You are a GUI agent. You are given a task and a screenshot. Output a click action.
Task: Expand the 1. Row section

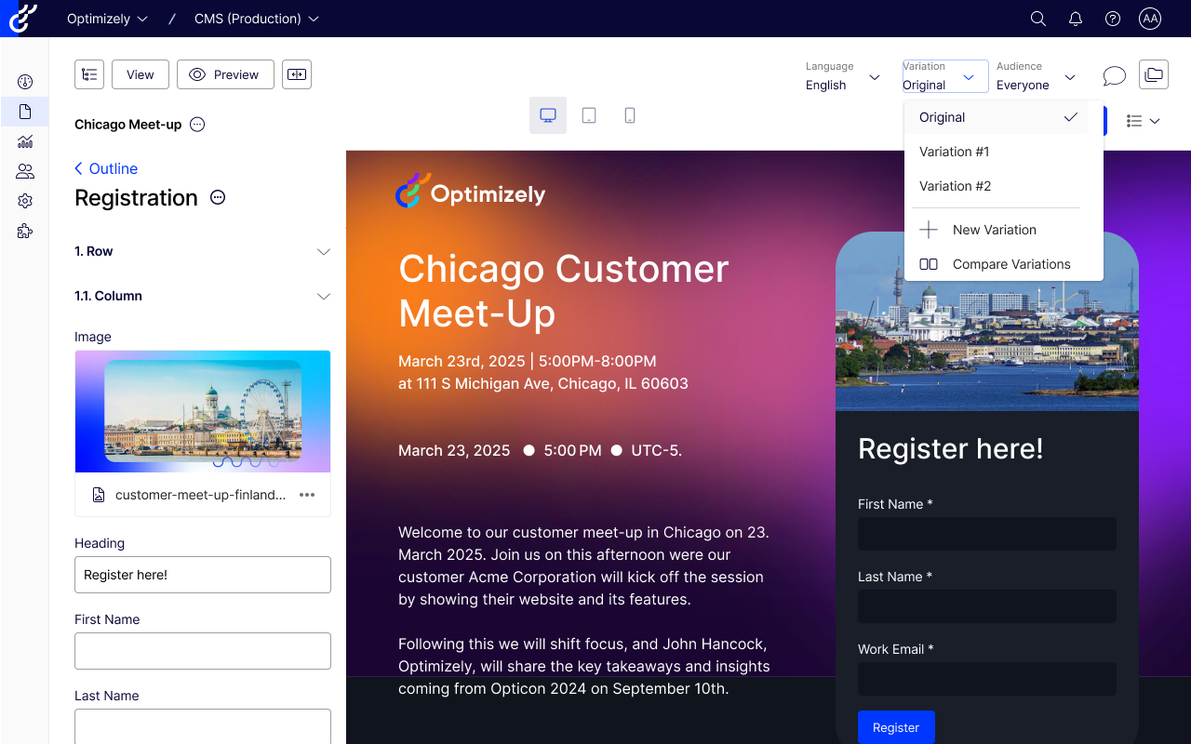(x=203, y=252)
